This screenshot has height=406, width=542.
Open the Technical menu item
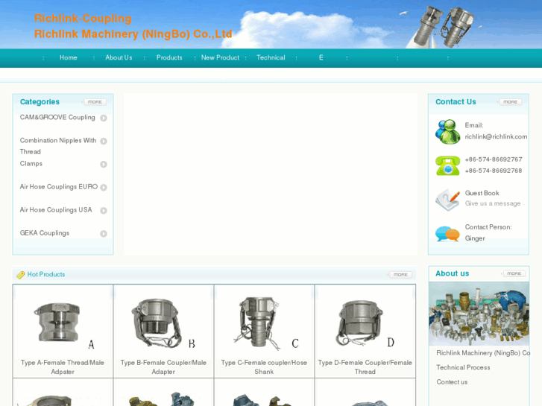[x=271, y=57]
